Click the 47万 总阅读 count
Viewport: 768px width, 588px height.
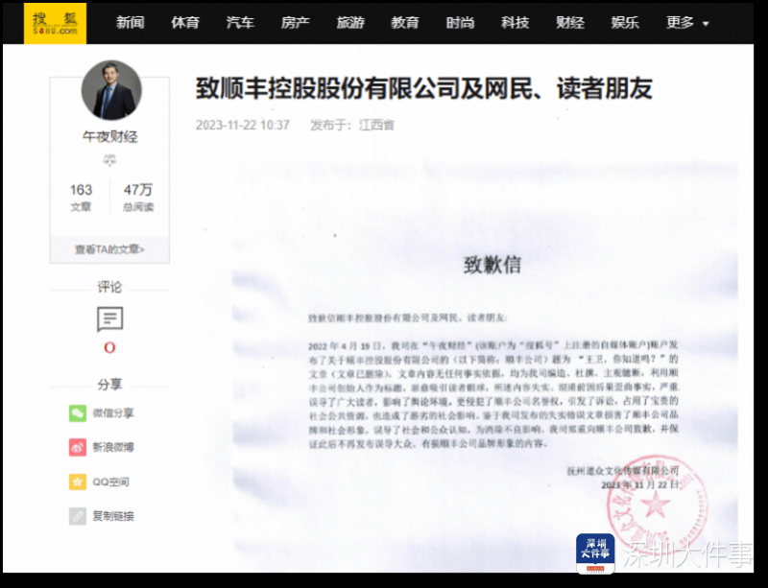138,197
